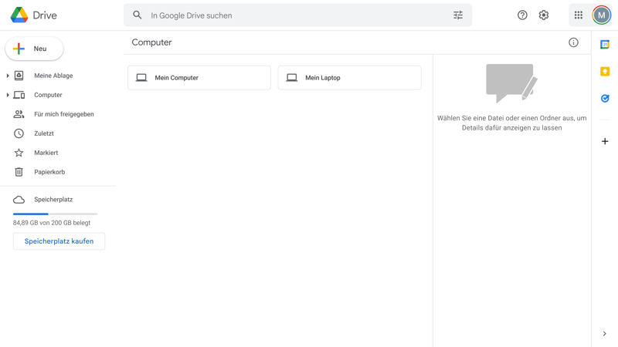Click the add-ons plus icon in side panel
Image resolution: width=618 pixels, height=347 pixels.
[x=605, y=141]
